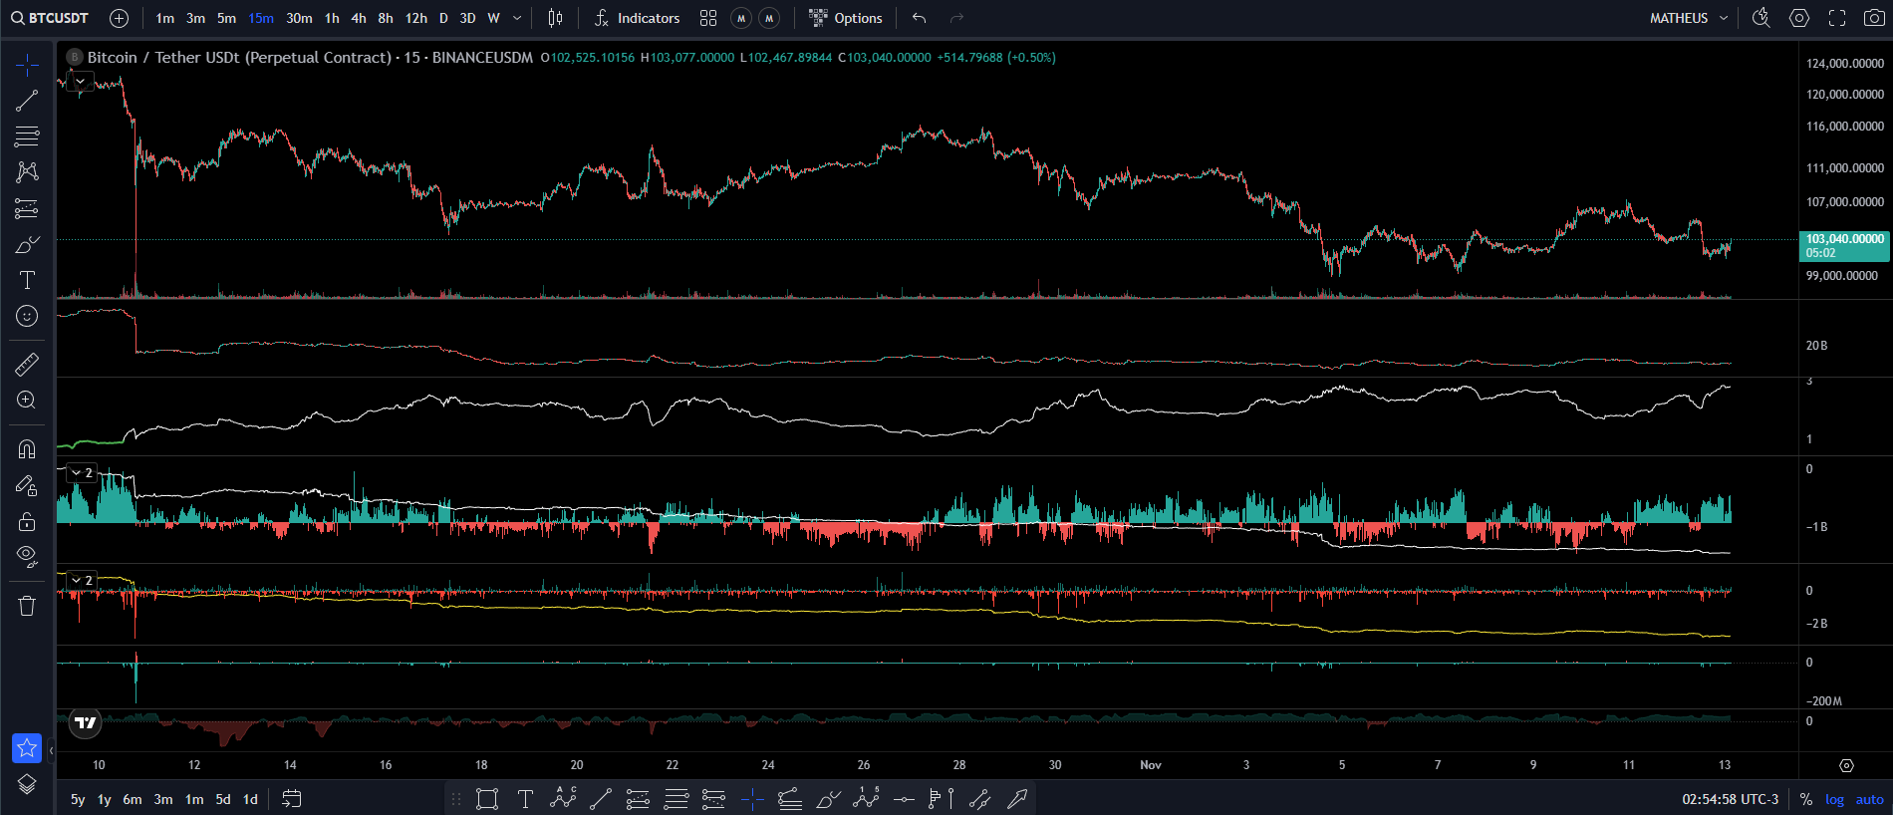Switch to the 30m timeframe

click(x=299, y=18)
